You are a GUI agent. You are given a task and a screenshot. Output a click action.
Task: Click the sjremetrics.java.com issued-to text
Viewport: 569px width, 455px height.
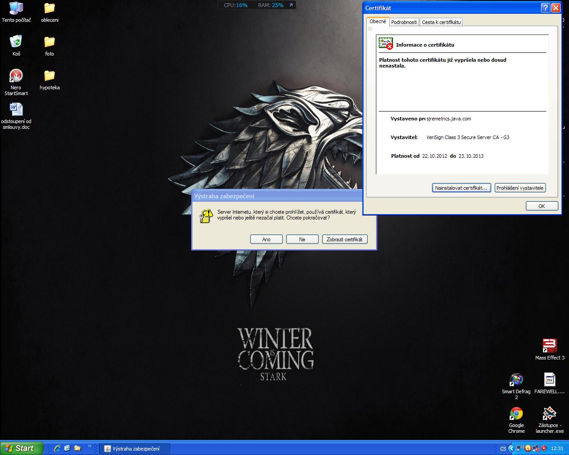tap(449, 119)
